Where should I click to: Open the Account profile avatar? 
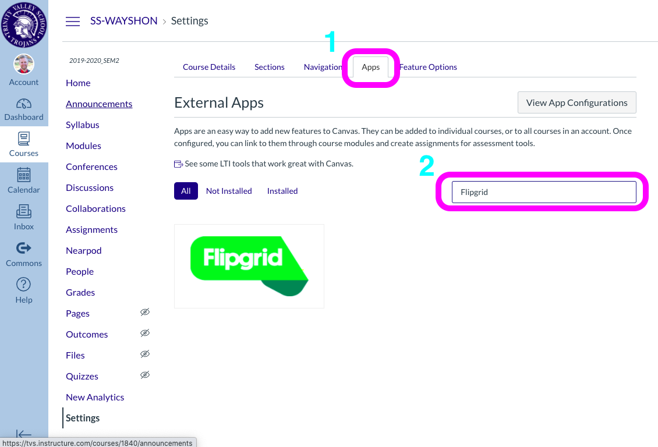click(23, 65)
